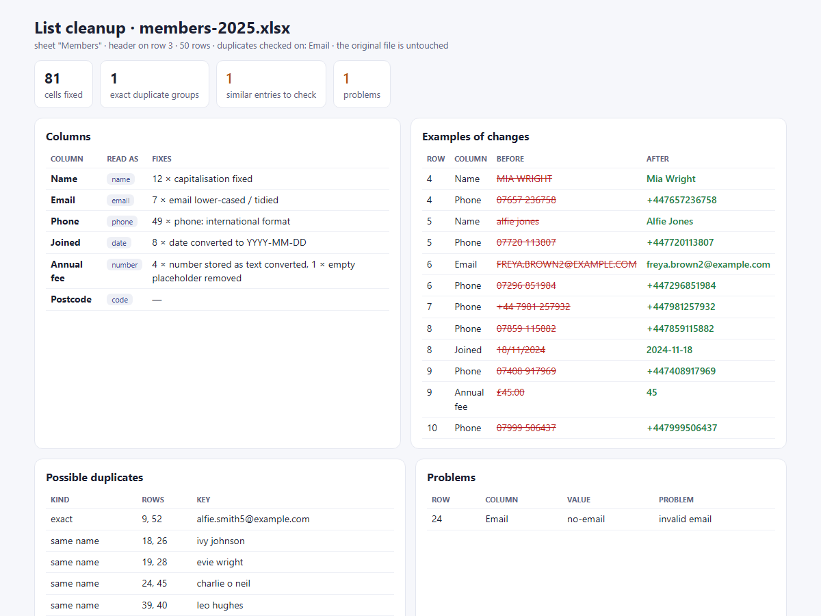
Task: Click the "+447296851984" after value
Action: pos(681,285)
